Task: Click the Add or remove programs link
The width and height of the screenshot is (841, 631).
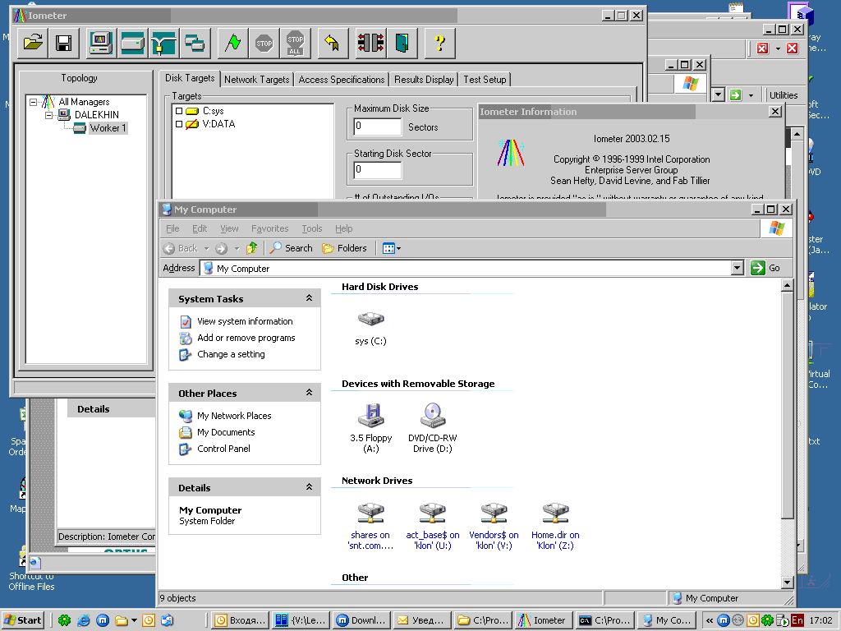Action: [246, 338]
